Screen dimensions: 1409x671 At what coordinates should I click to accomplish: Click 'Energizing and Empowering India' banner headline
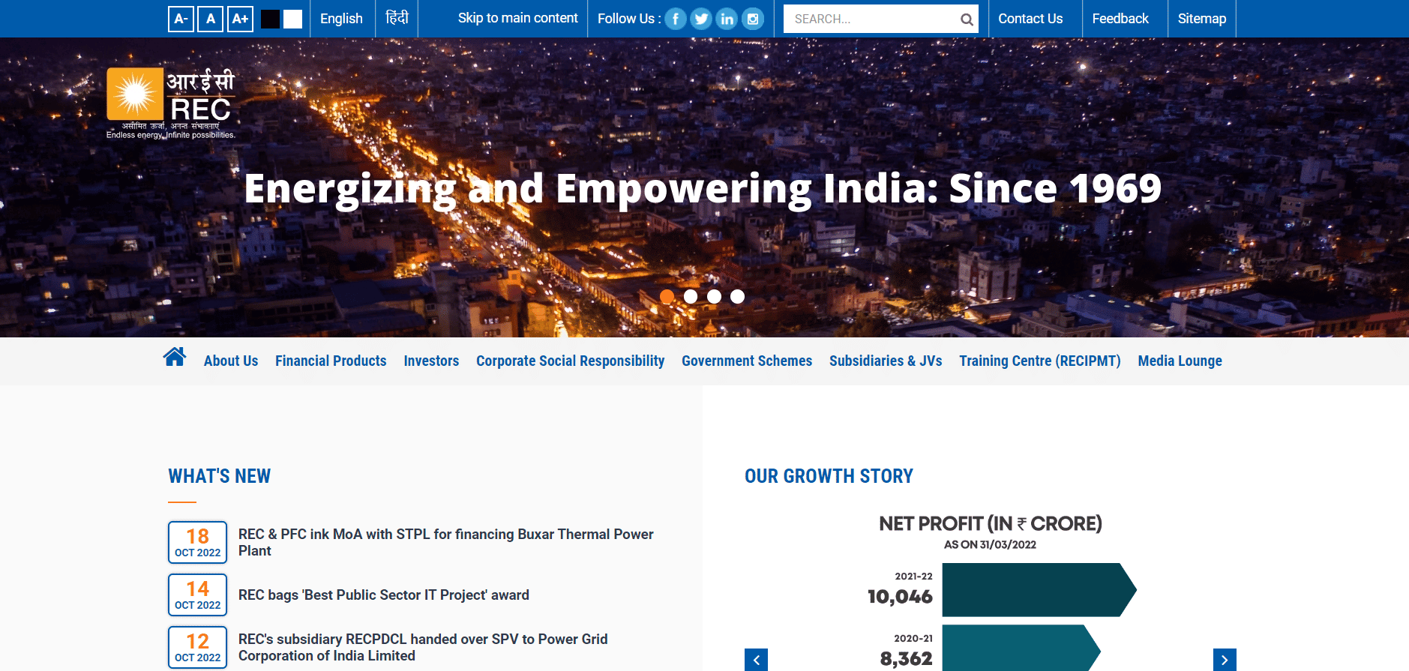(703, 189)
